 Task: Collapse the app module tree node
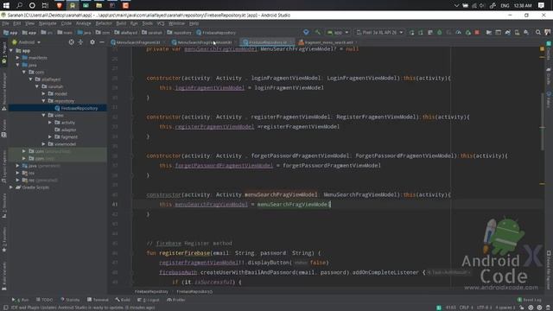tap(11, 51)
